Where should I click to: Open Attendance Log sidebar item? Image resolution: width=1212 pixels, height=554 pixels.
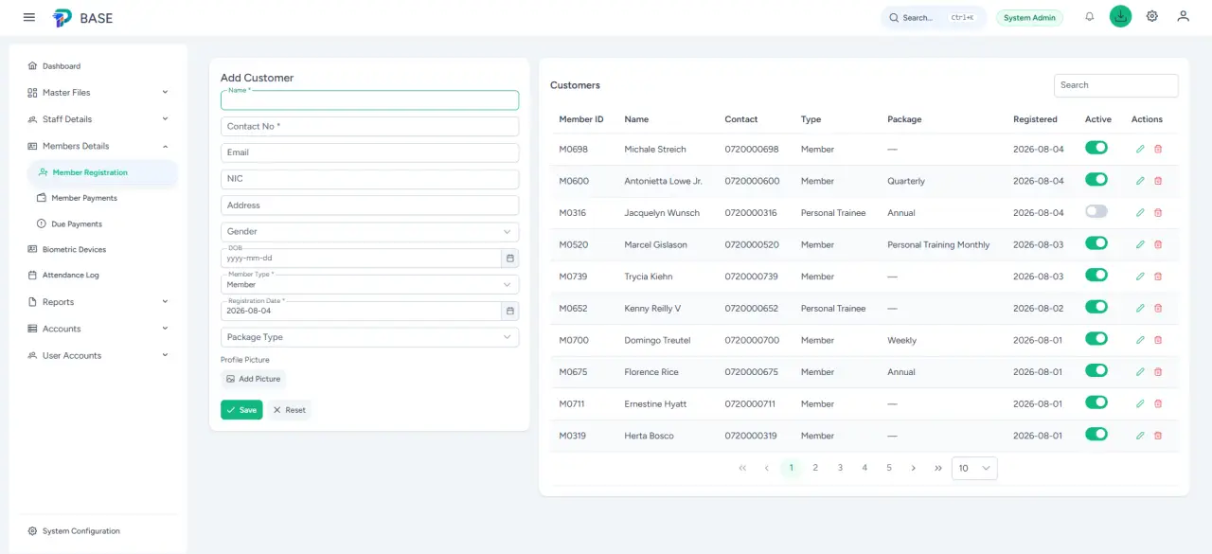[x=98, y=276]
